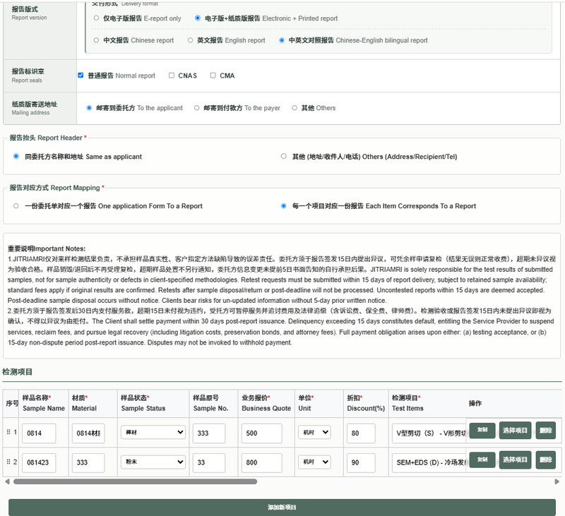This screenshot has height=516, width=565.
Task: Click the 添加新项目 add item button
Action: [282, 508]
